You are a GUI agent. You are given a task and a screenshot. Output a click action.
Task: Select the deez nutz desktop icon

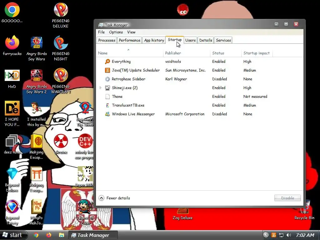click(x=12, y=141)
